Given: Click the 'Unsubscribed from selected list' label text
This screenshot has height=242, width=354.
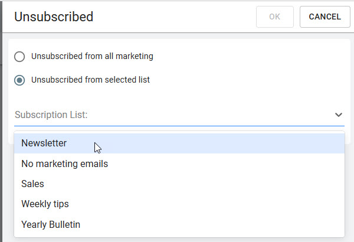Looking at the screenshot, I should point(90,80).
